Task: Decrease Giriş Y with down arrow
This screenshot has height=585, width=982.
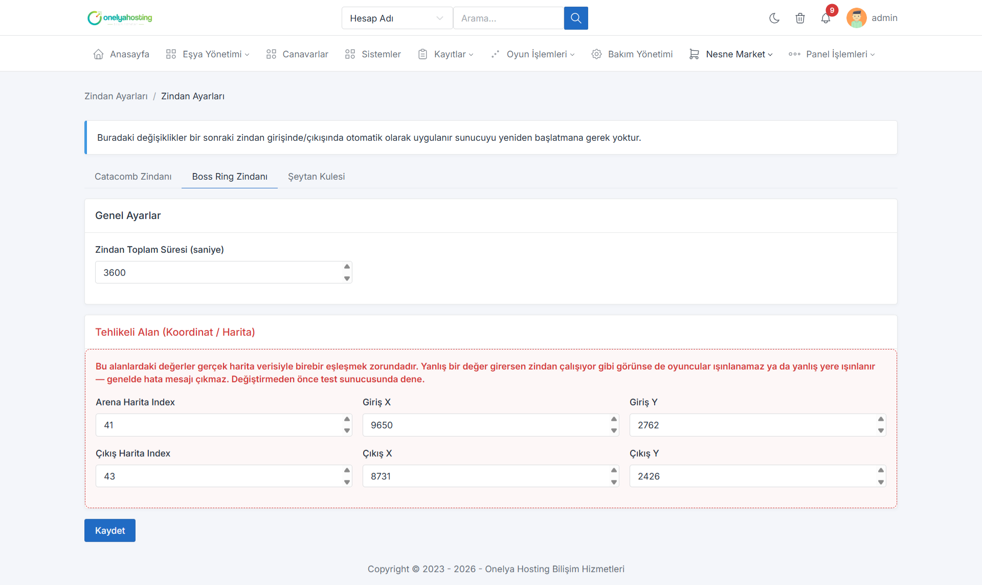Action: click(881, 431)
